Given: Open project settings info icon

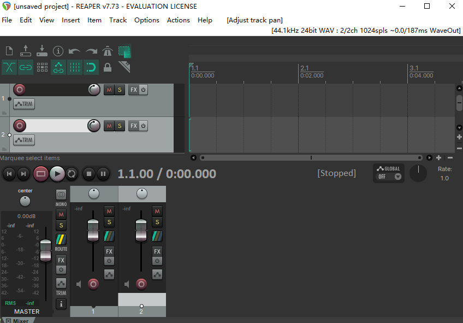Looking at the screenshot, I should coord(58,51).
